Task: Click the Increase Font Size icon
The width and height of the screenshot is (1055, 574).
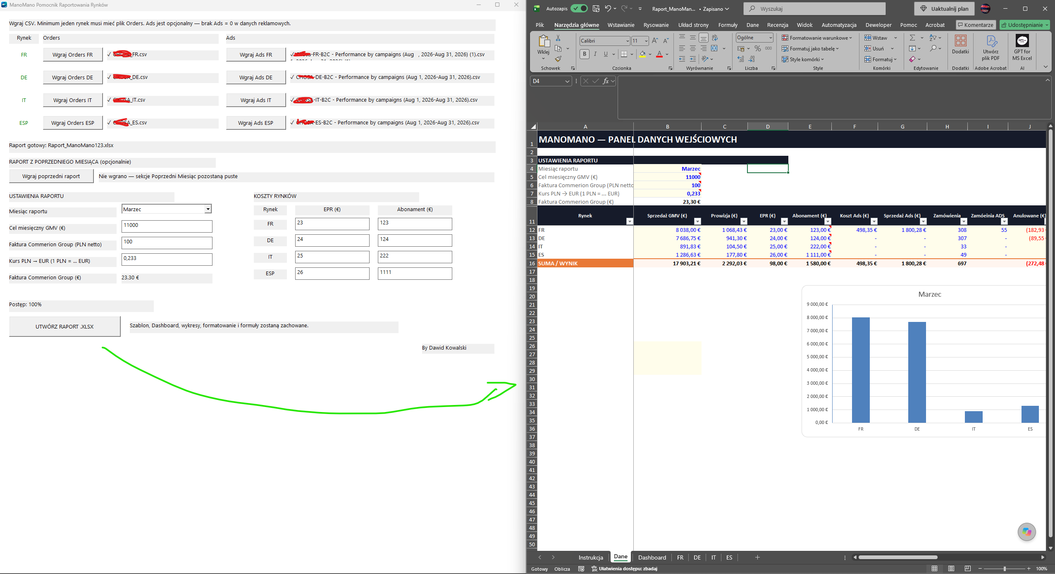Action: 655,40
